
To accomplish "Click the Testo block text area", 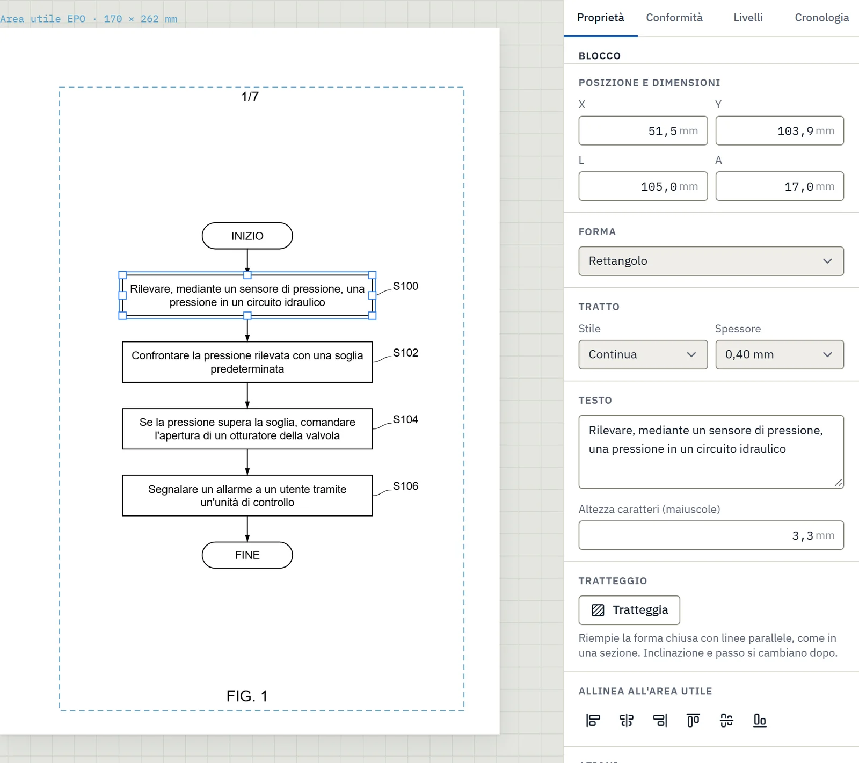I will tap(711, 452).
